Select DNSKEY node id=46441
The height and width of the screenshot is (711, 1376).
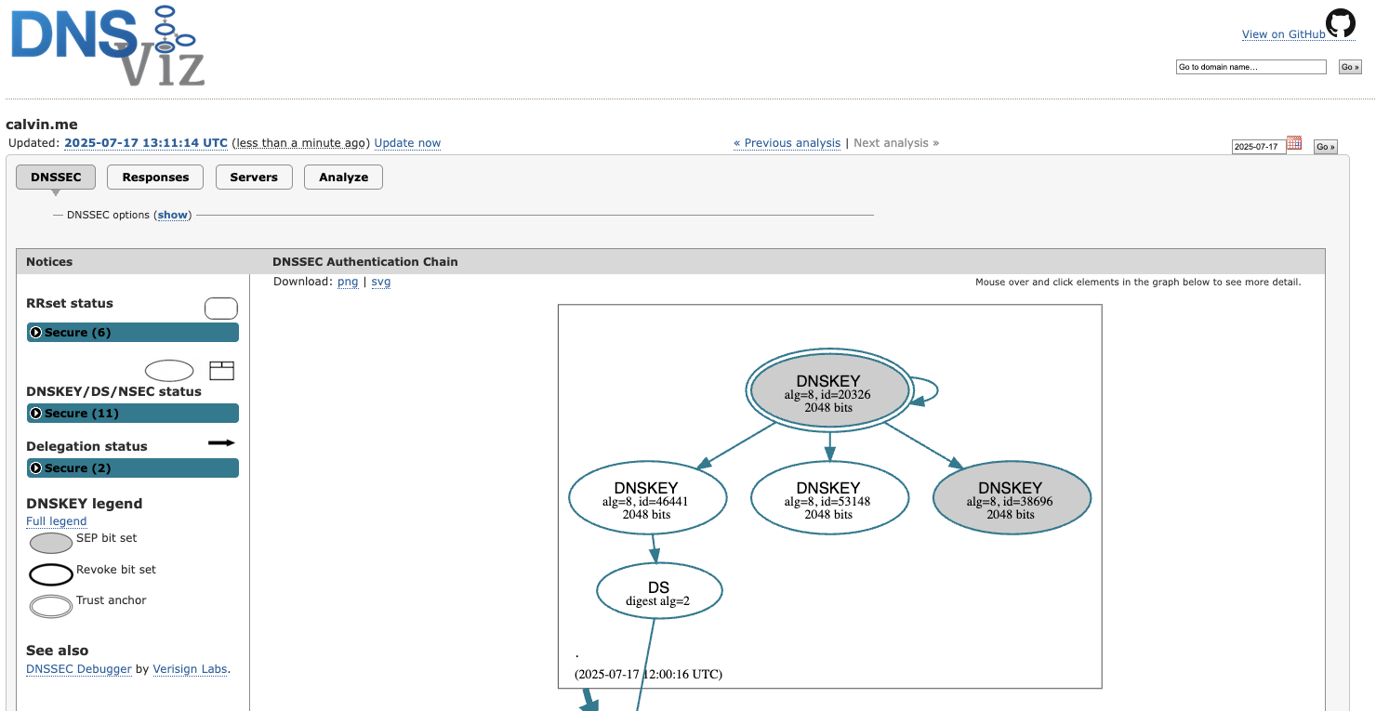pos(646,500)
